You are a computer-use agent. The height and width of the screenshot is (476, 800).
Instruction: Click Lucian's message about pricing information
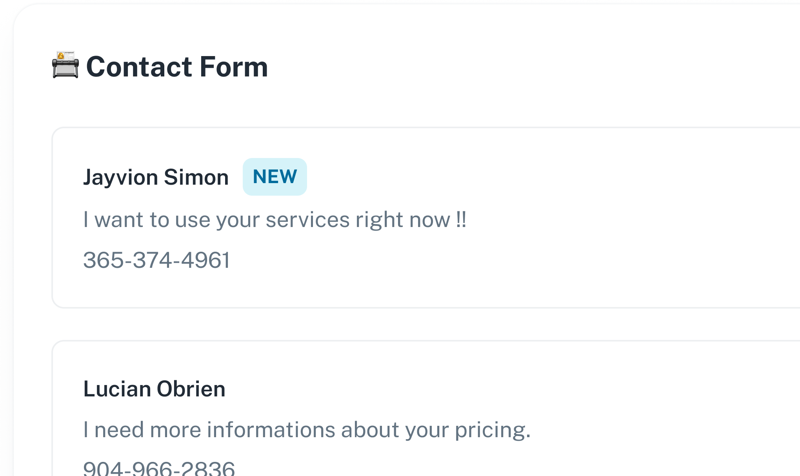click(307, 430)
